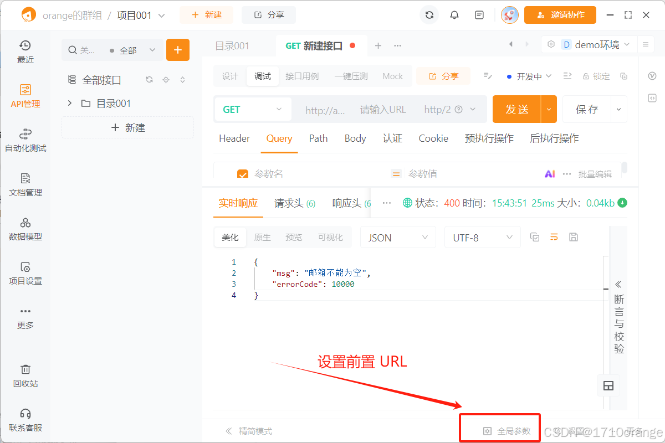
Task: Click the top 新建 button in title bar
Action: pyautogui.click(x=206, y=15)
